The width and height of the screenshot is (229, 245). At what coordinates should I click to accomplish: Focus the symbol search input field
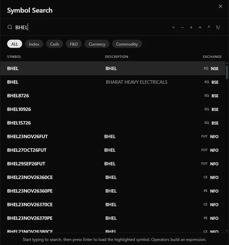[x=91, y=27]
